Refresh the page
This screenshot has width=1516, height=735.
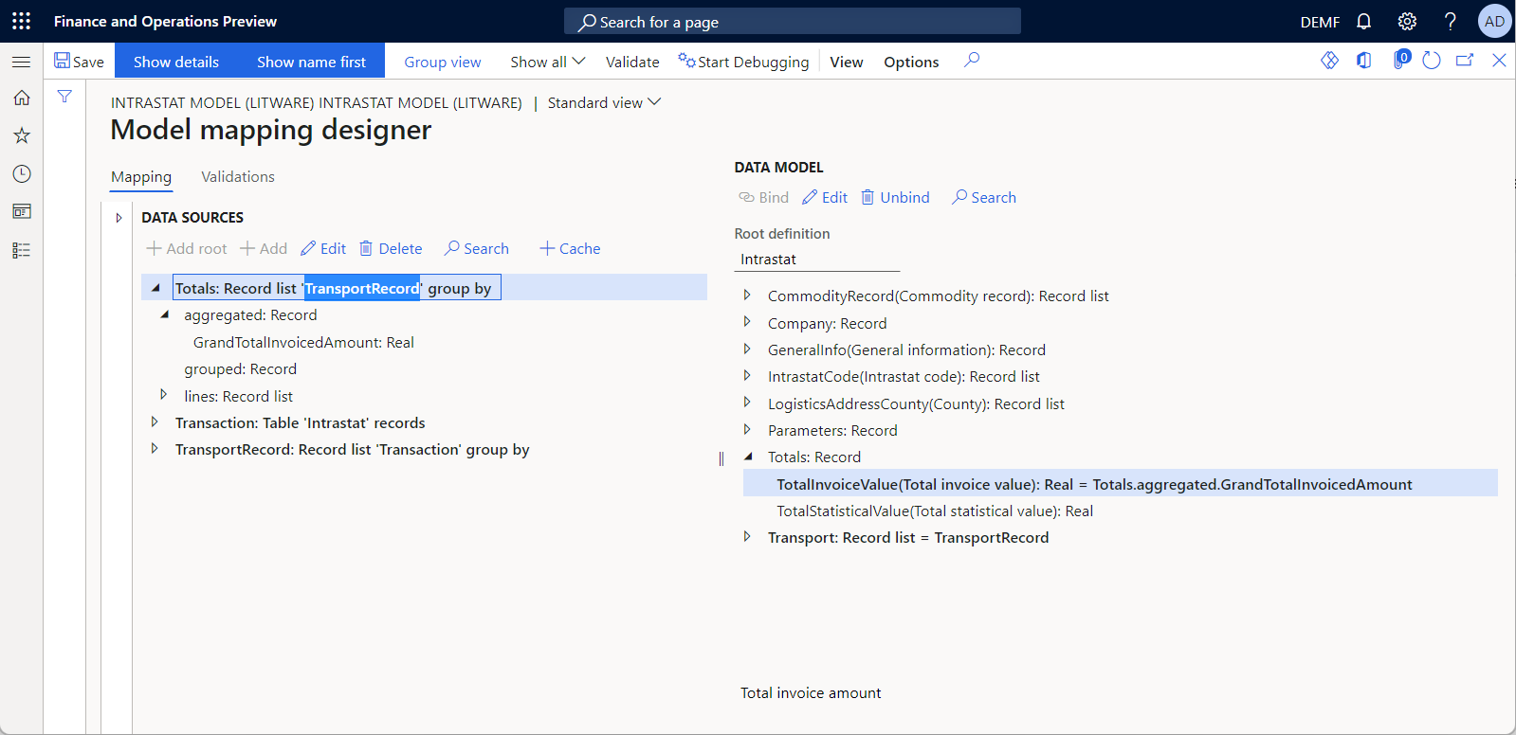tap(1432, 61)
